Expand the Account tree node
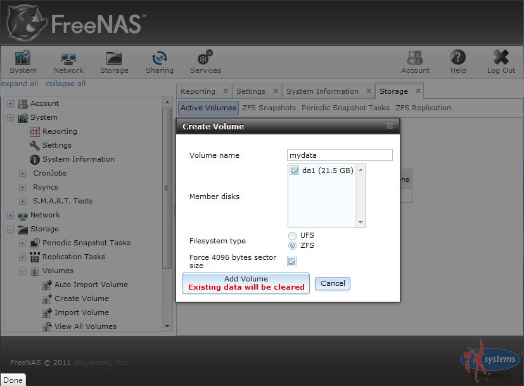 [10, 104]
